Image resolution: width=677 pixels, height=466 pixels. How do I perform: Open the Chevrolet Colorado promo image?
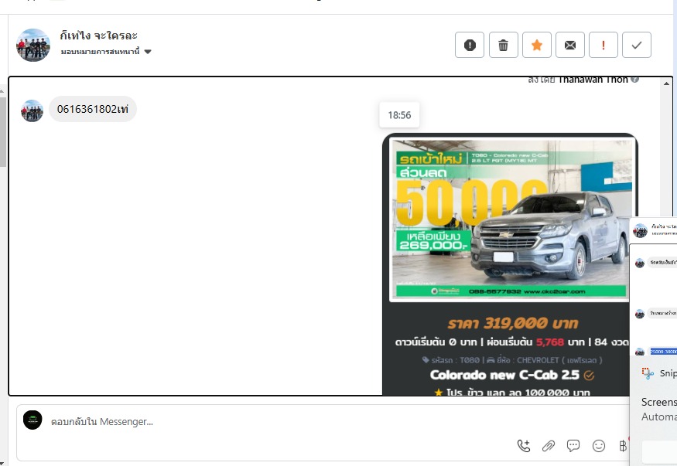pos(511,219)
